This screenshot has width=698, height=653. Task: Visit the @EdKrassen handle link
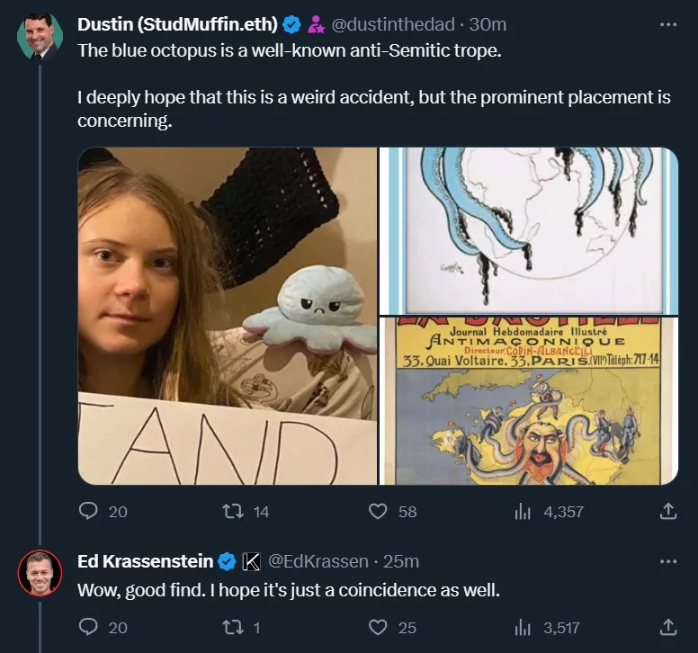click(x=318, y=561)
